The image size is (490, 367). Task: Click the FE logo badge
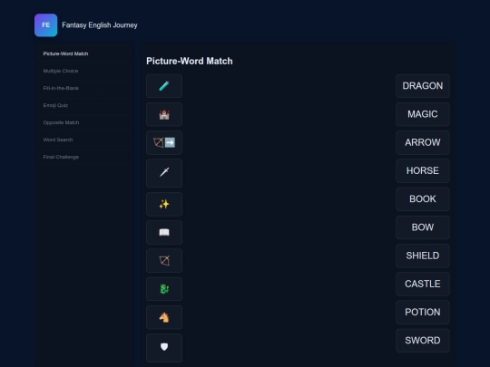(x=46, y=25)
